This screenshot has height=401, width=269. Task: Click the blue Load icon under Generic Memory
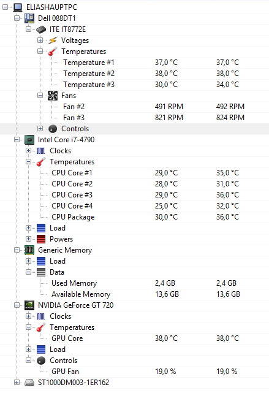(x=41, y=261)
